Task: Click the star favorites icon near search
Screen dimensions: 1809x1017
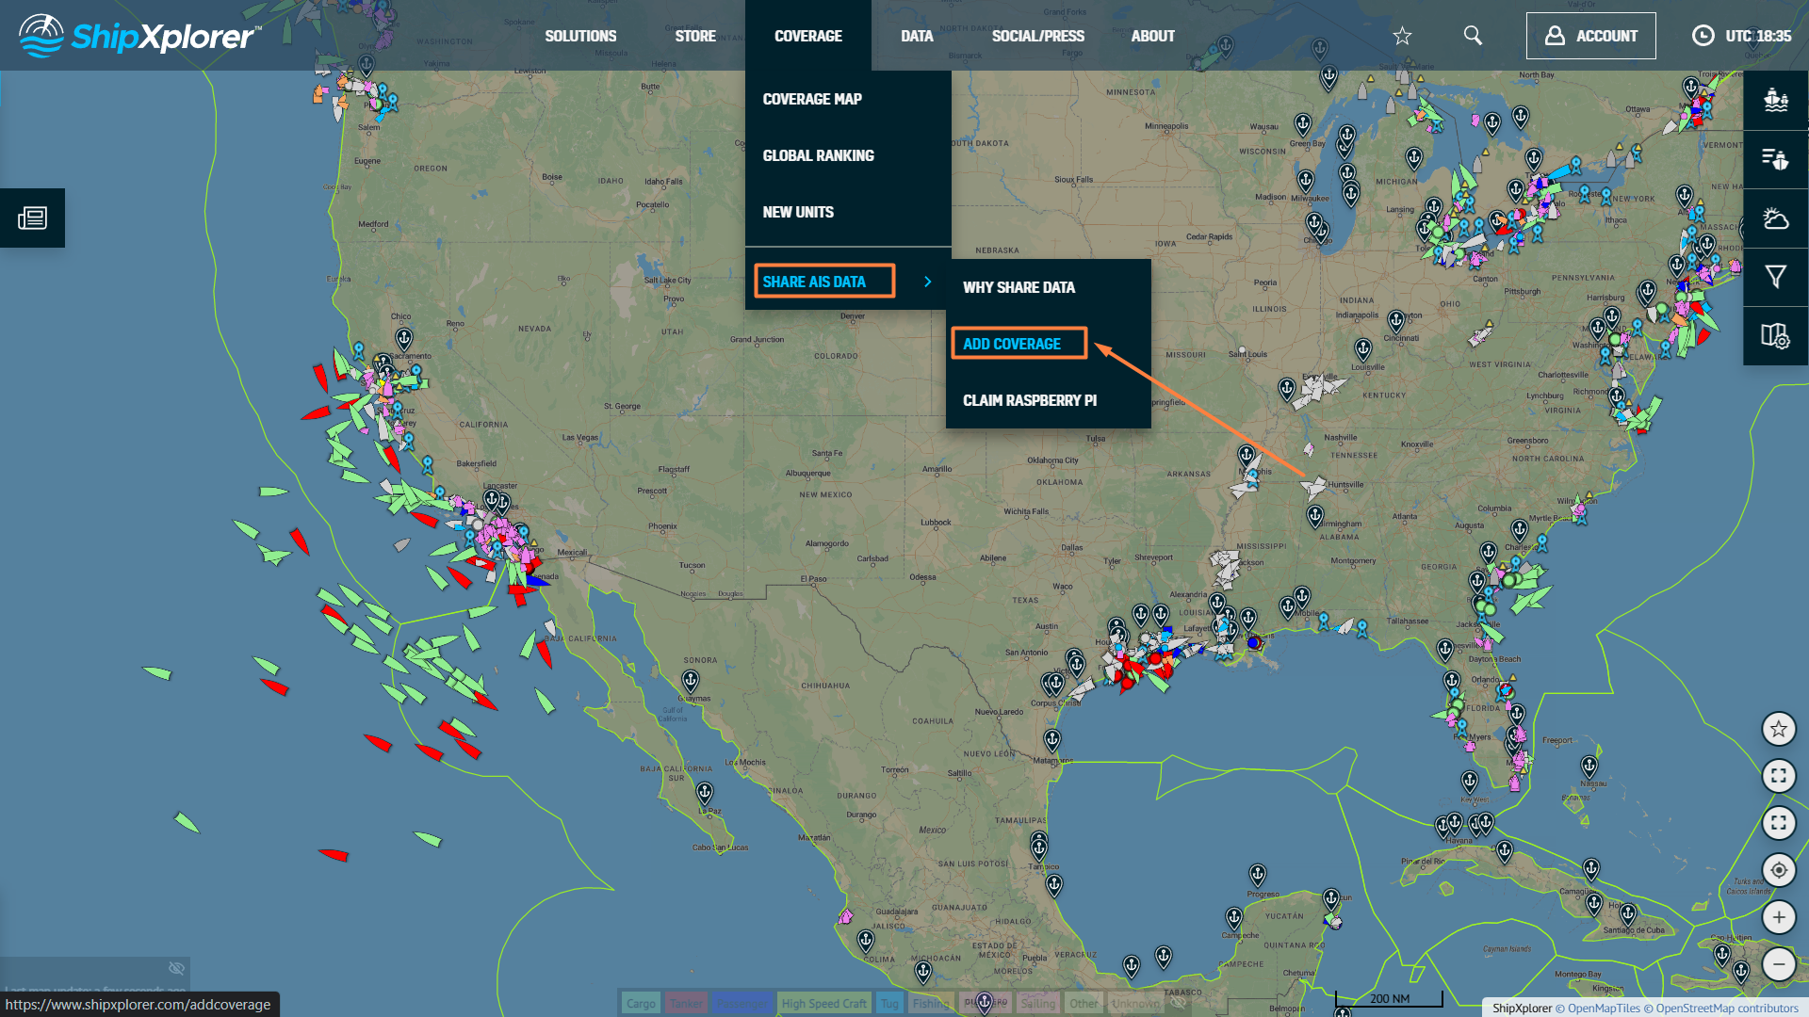Action: pos(1402,36)
